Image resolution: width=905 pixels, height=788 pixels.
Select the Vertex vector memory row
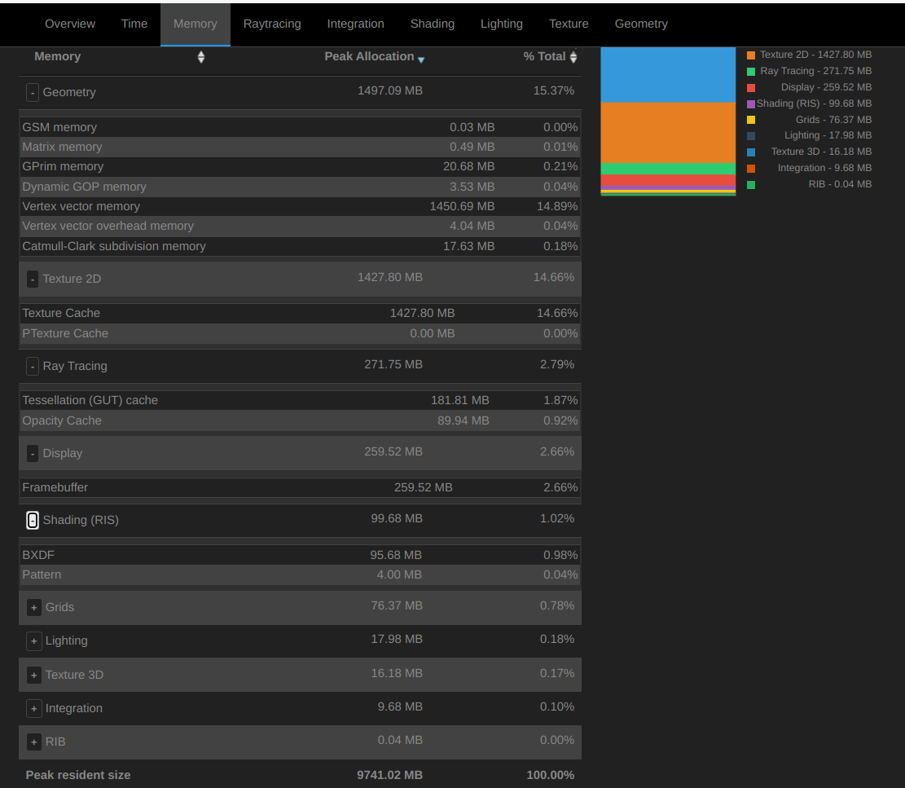(300, 207)
